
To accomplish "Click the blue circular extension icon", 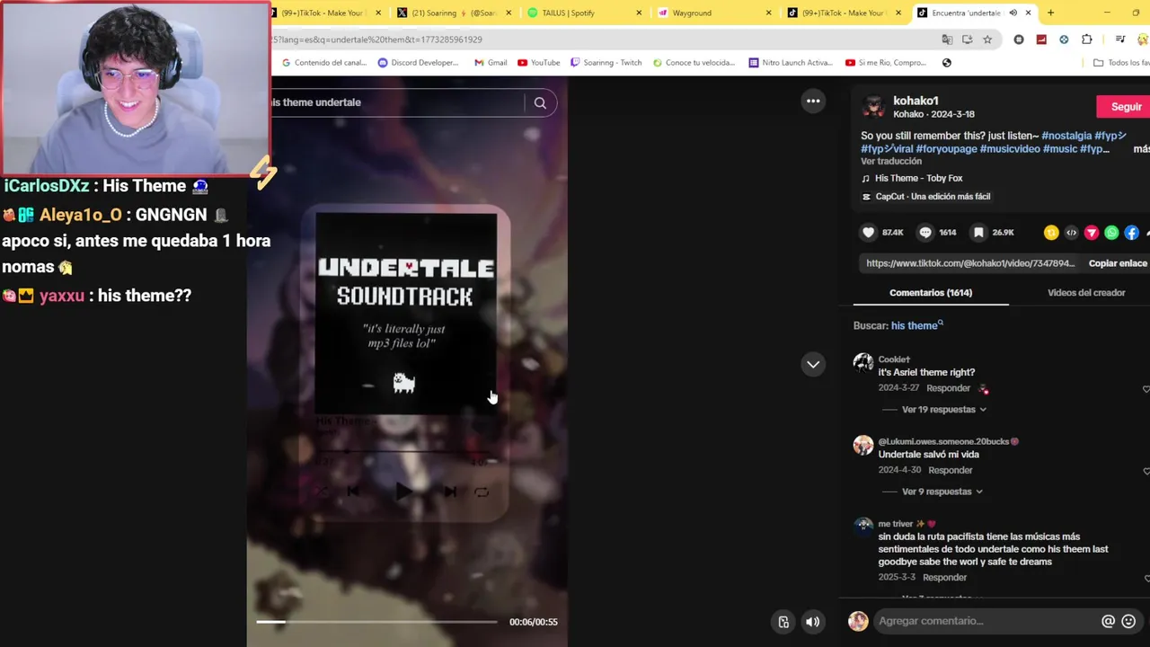I will (x=1064, y=40).
